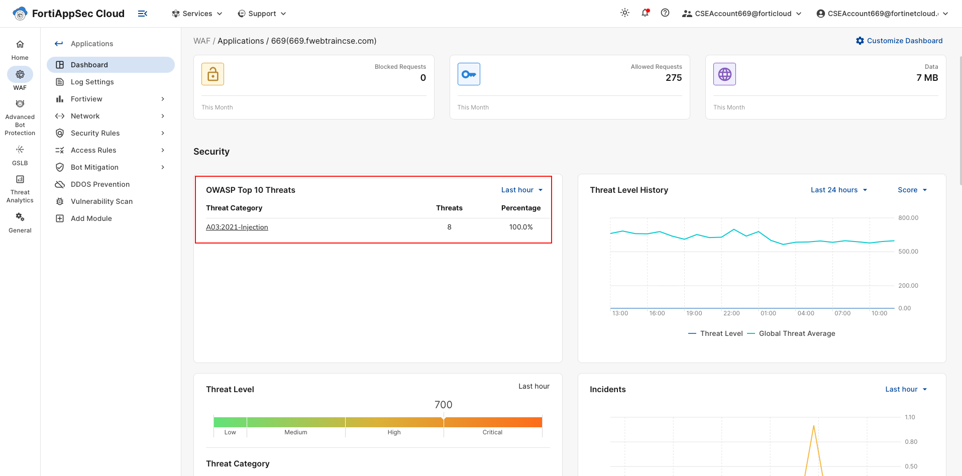The width and height of the screenshot is (962, 476).
Task: Go to Home in the left rail
Action: [20, 50]
